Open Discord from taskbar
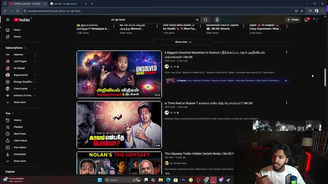Image resolution: width=328 pixels, height=184 pixels. click(x=221, y=180)
